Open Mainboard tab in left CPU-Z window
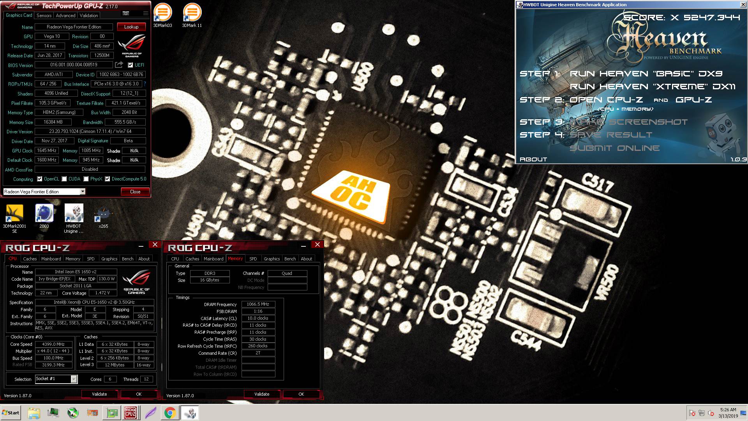This screenshot has width=748, height=421. (x=51, y=259)
